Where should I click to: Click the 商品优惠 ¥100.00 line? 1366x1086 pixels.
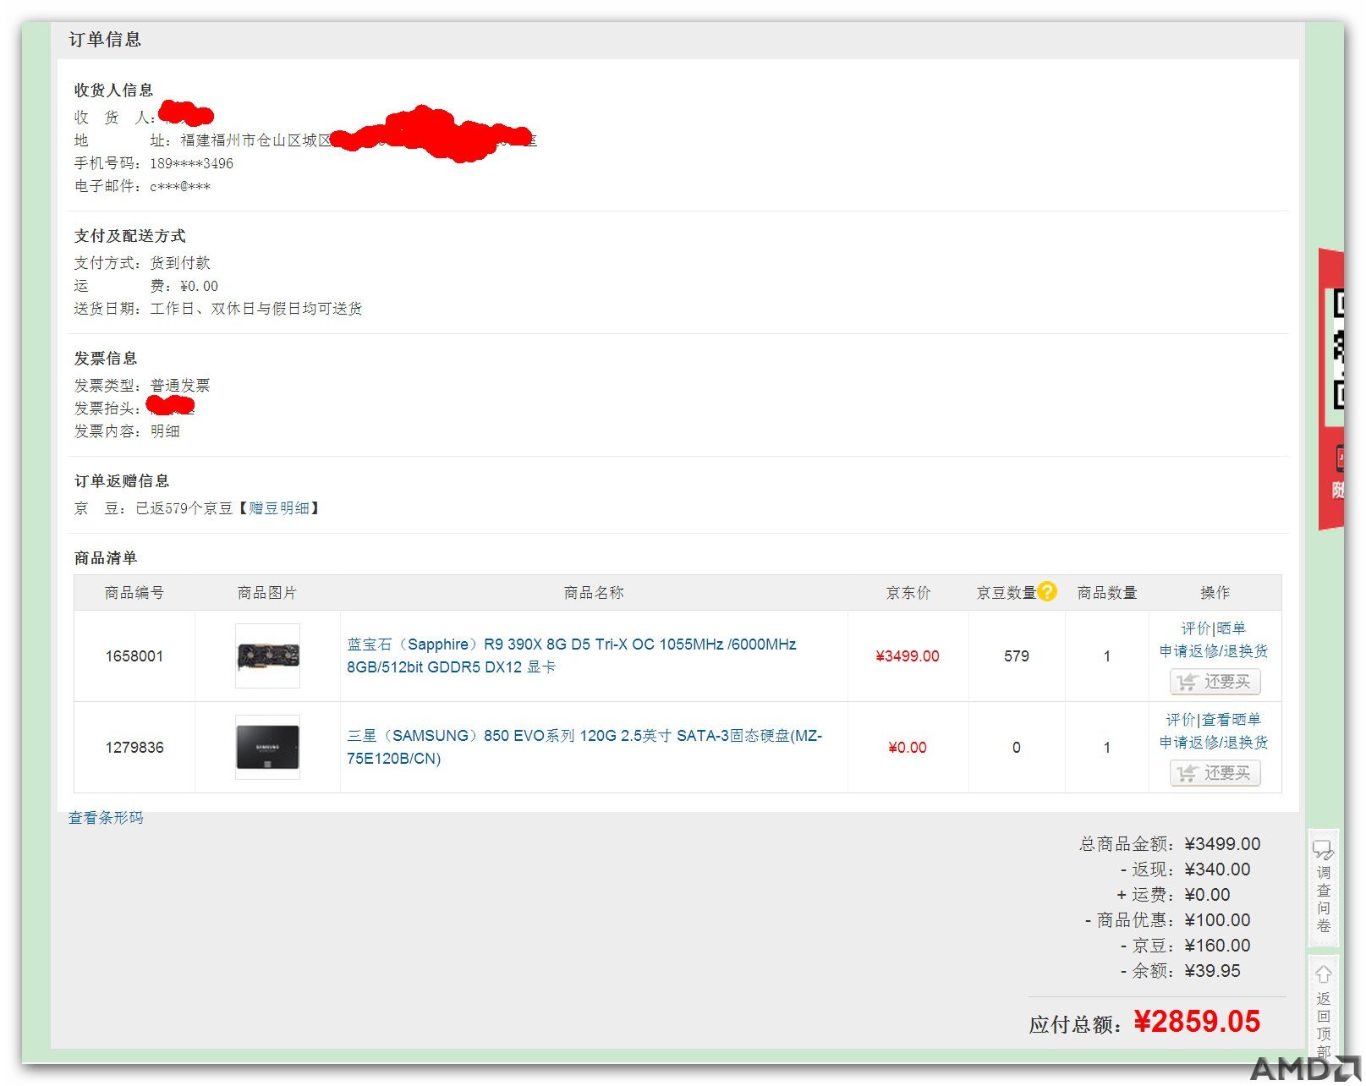(x=1168, y=920)
